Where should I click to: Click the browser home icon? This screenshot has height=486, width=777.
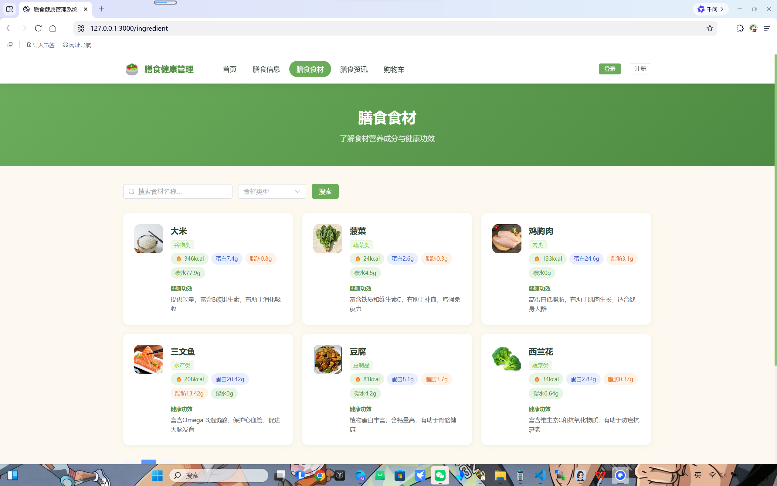point(53,28)
